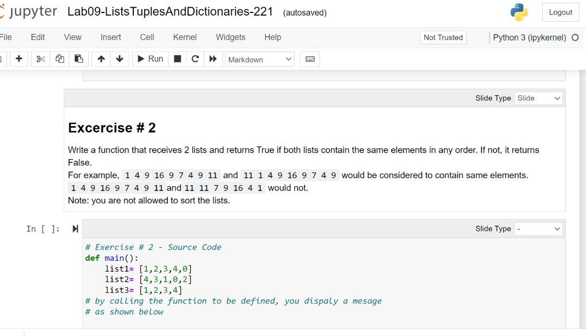Change the Slide Type set to Slide
This screenshot has width=586, height=336.
(x=538, y=98)
